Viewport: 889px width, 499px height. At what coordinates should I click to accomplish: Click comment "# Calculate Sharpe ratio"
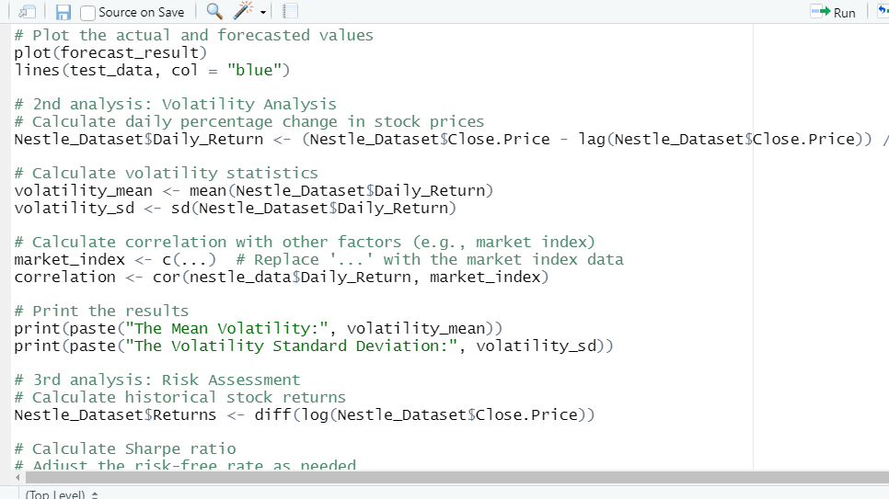click(x=125, y=449)
